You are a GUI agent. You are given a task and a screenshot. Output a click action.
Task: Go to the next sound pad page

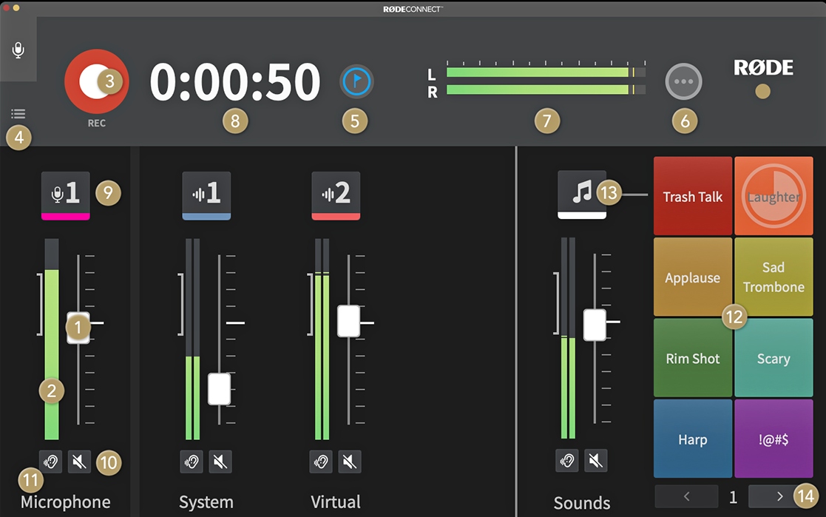pyautogui.click(x=780, y=496)
